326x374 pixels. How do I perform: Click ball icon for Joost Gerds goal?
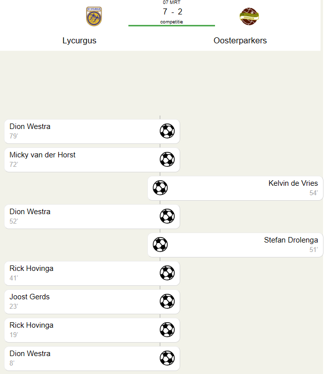tap(167, 301)
